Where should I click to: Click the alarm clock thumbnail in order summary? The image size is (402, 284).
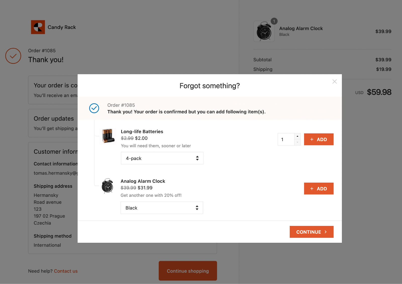click(x=264, y=32)
